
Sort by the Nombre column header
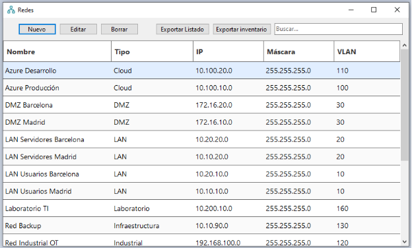coord(57,51)
